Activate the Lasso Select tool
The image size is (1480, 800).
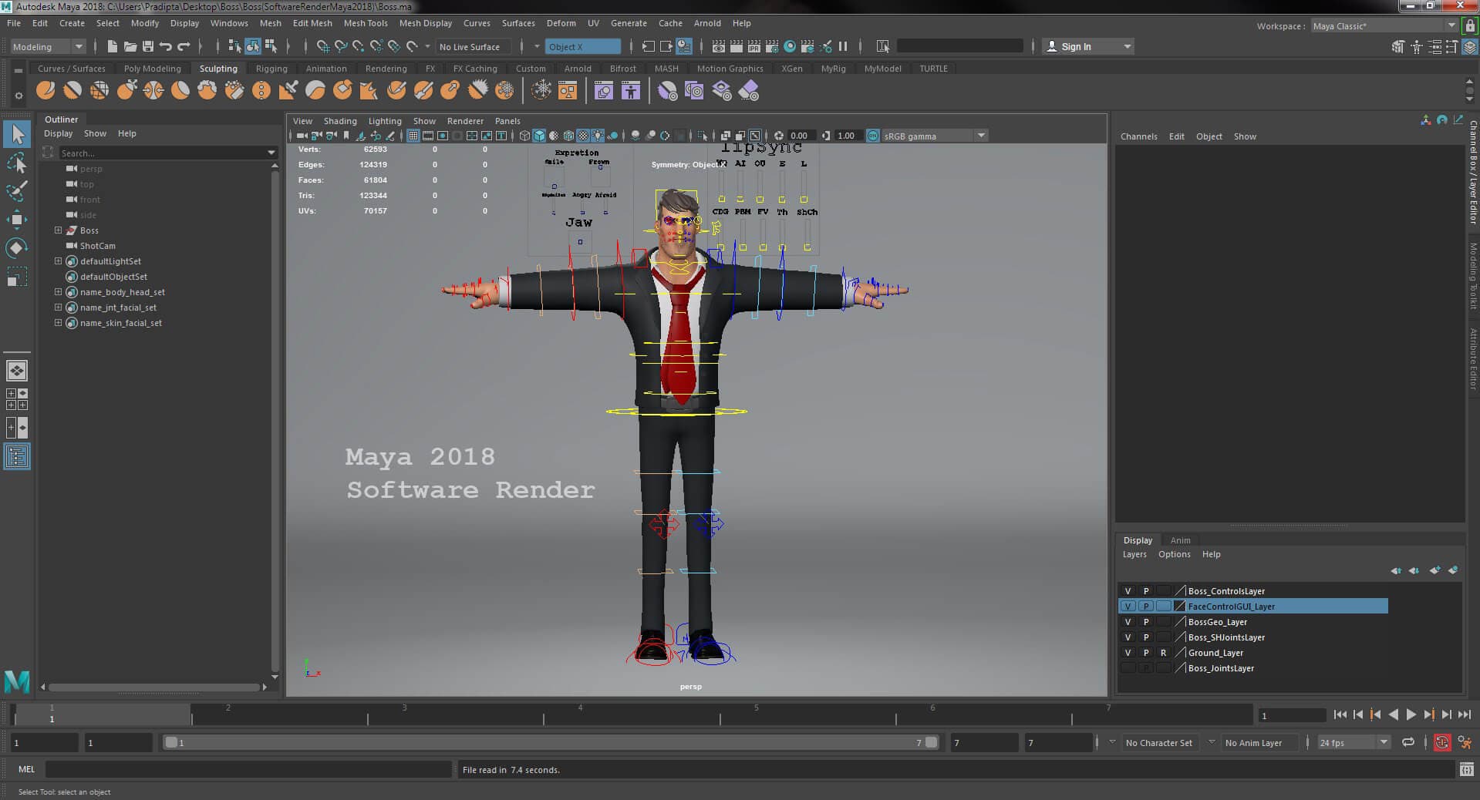[17, 163]
